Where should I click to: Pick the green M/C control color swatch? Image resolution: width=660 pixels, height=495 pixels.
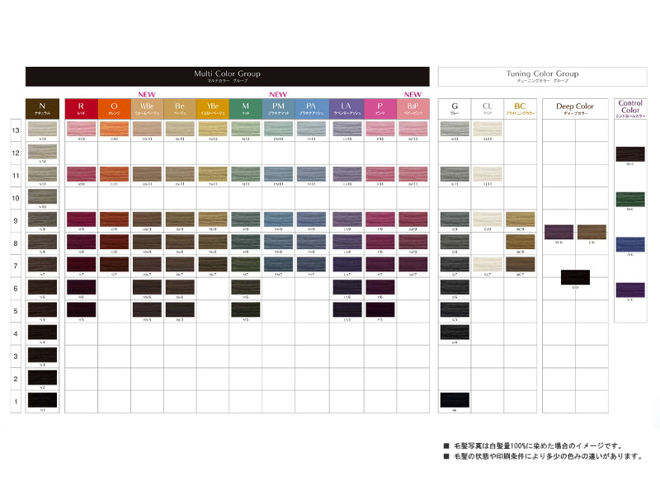point(629,199)
